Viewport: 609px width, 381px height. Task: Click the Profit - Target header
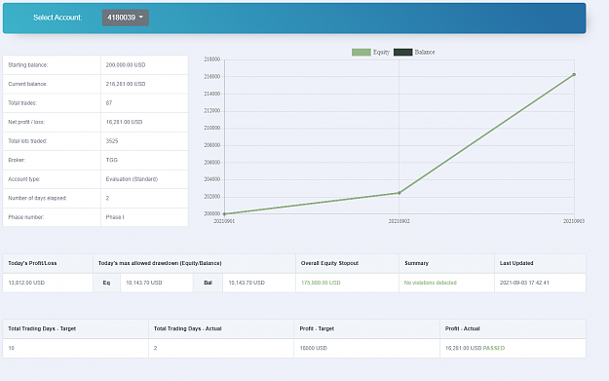[x=317, y=328]
